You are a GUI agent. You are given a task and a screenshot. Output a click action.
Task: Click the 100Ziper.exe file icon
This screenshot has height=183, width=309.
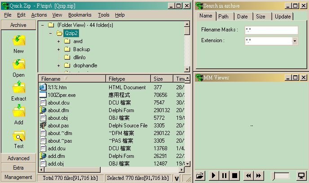point(43,95)
